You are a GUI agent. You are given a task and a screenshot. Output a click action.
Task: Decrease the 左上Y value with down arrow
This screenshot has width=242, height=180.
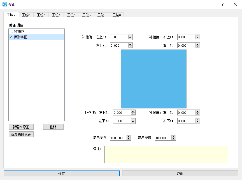pyautogui.click(x=130, y=47)
